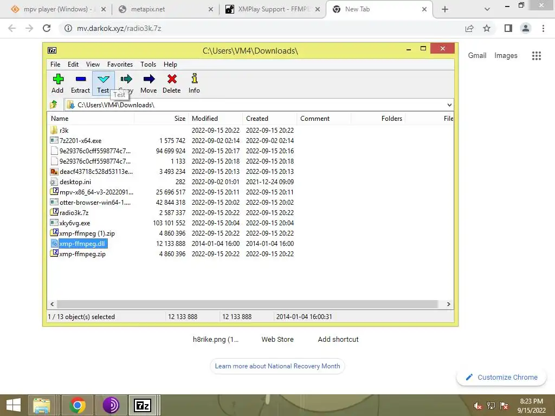The width and height of the screenshot is (555, 416).
Task: Click the Customize Chrome button
Action: 502,377
